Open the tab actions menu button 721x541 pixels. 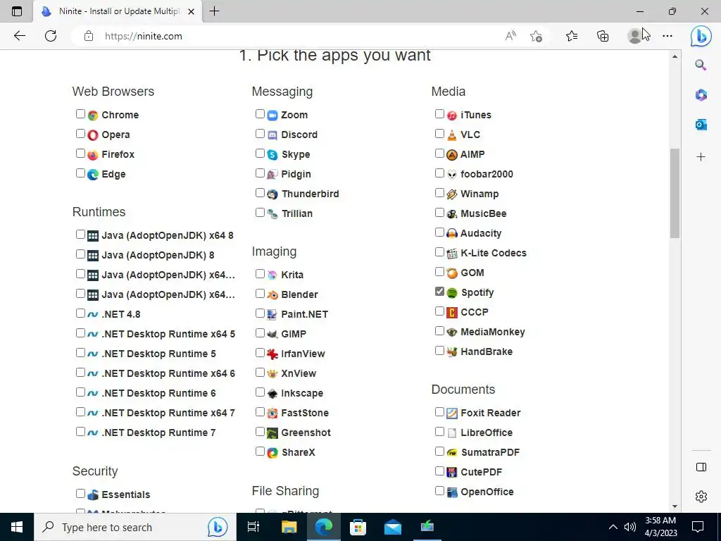tap(17, 11)
